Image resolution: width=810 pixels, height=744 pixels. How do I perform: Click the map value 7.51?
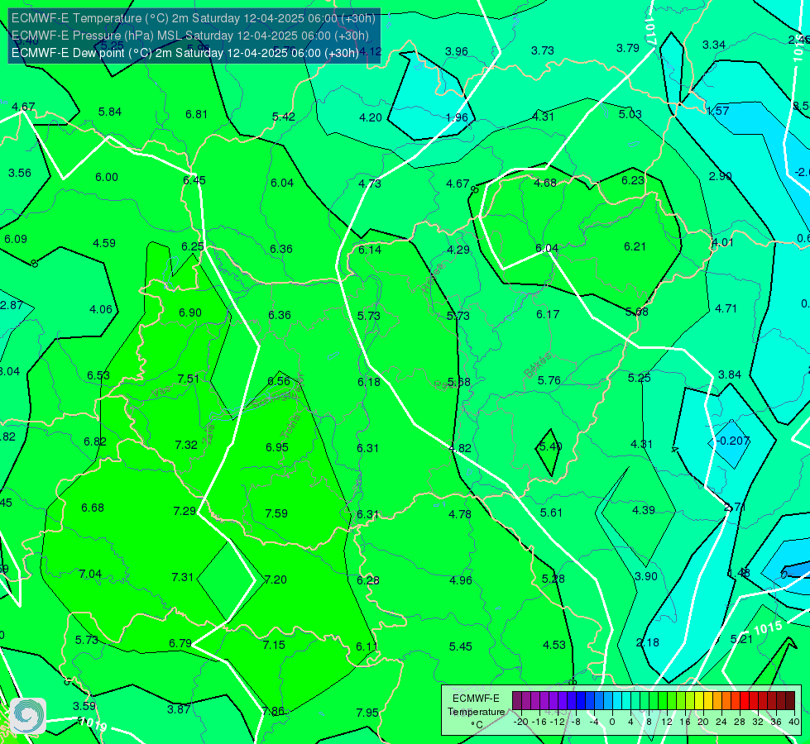pos(188,379)
